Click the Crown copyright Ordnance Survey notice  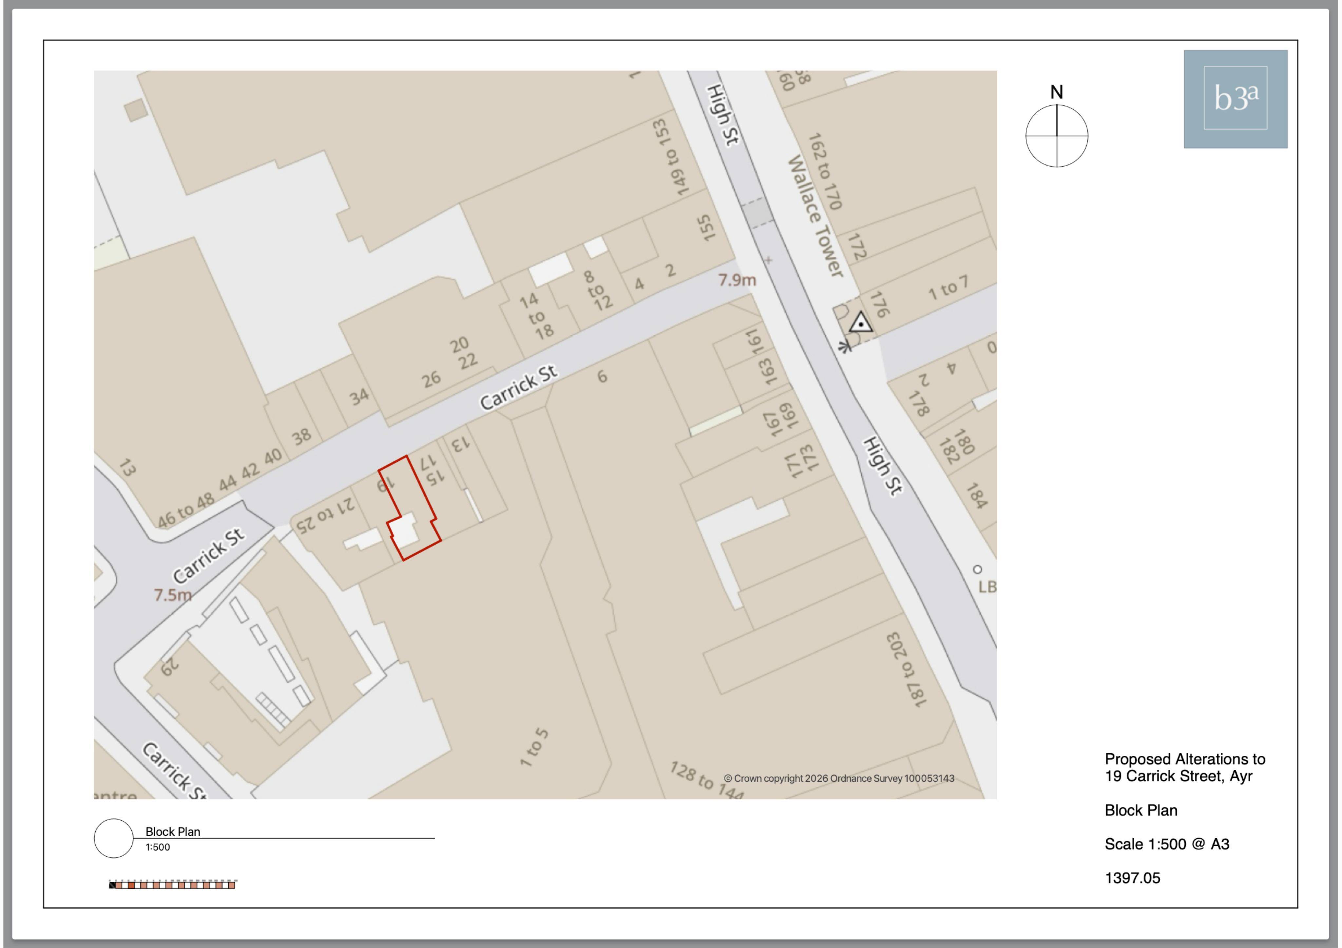(x=839, y=778)
